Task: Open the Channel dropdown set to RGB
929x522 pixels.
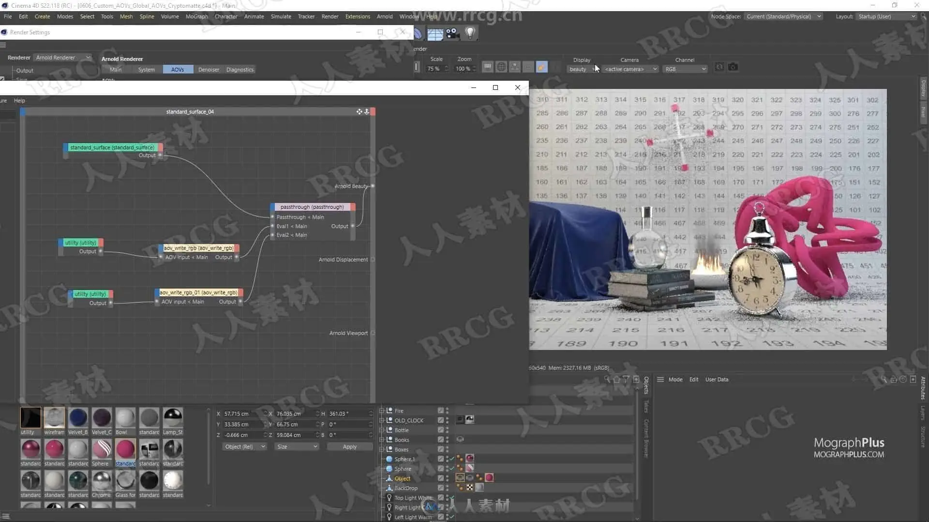Action: (x=685, y=69)
